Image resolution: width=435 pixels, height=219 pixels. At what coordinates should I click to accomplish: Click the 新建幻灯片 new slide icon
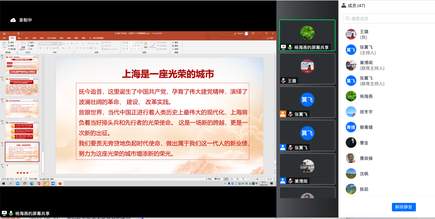click(23, 46)
